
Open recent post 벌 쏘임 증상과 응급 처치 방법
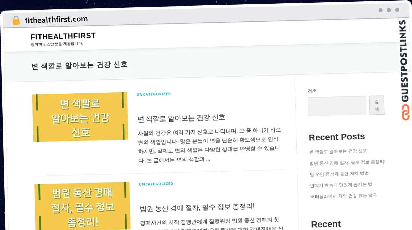(x=339, y=173)
